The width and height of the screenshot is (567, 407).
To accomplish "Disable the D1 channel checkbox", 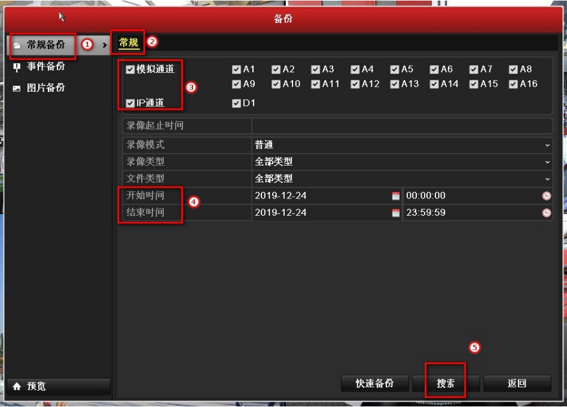I will click(x=236, y=103).
